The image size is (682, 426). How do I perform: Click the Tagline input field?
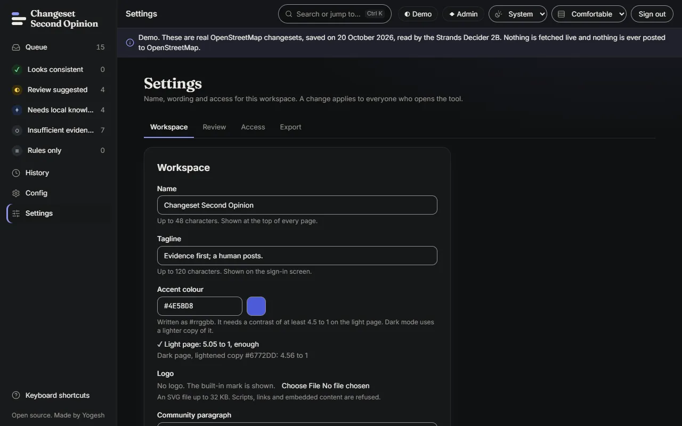pyautogui.click(x=297, y=256)
